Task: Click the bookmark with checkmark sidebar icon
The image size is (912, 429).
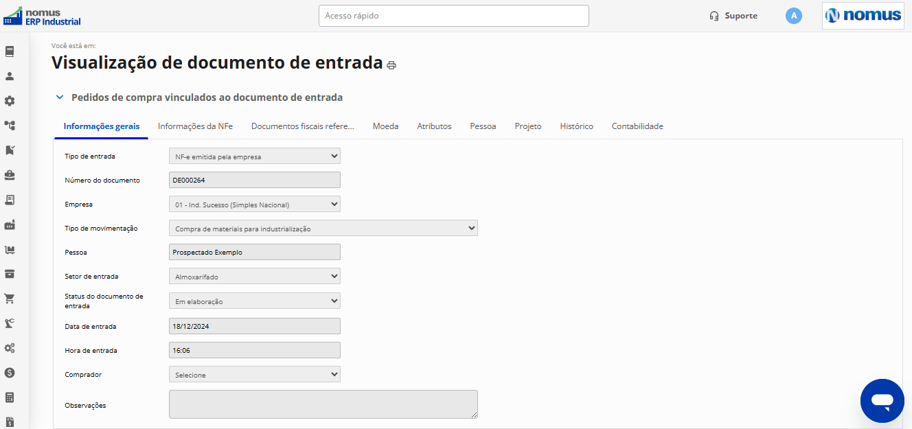Action: coord(10,150)
